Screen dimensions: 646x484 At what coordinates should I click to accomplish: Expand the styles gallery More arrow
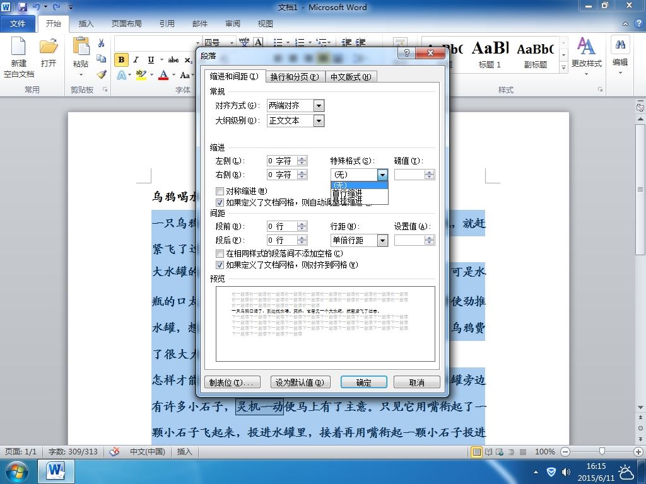pos(563,67)
